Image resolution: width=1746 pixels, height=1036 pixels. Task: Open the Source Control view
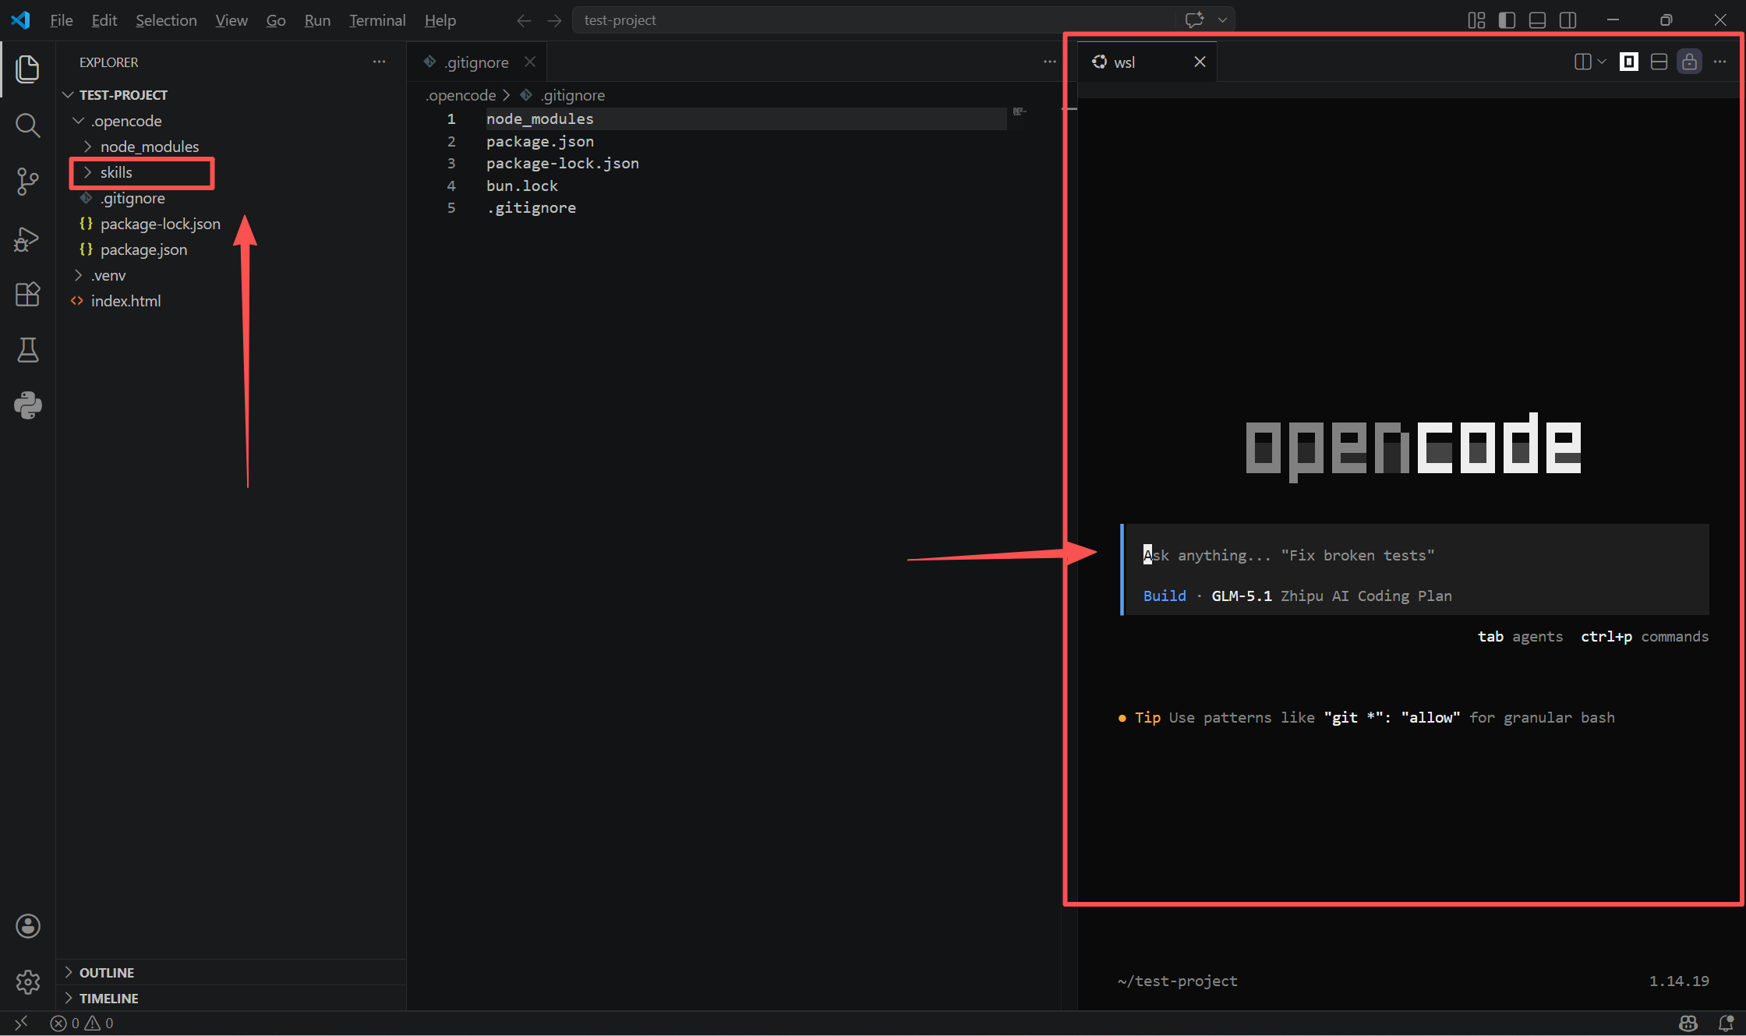point(27,182)
